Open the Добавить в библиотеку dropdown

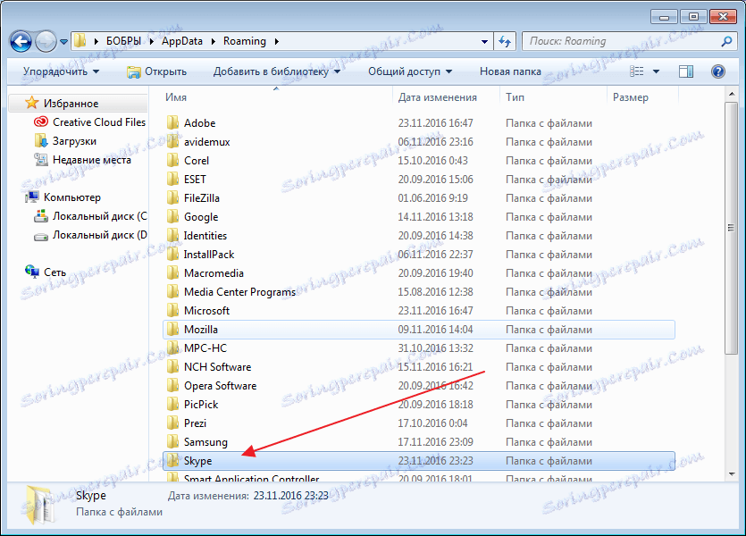coord(276,71)
